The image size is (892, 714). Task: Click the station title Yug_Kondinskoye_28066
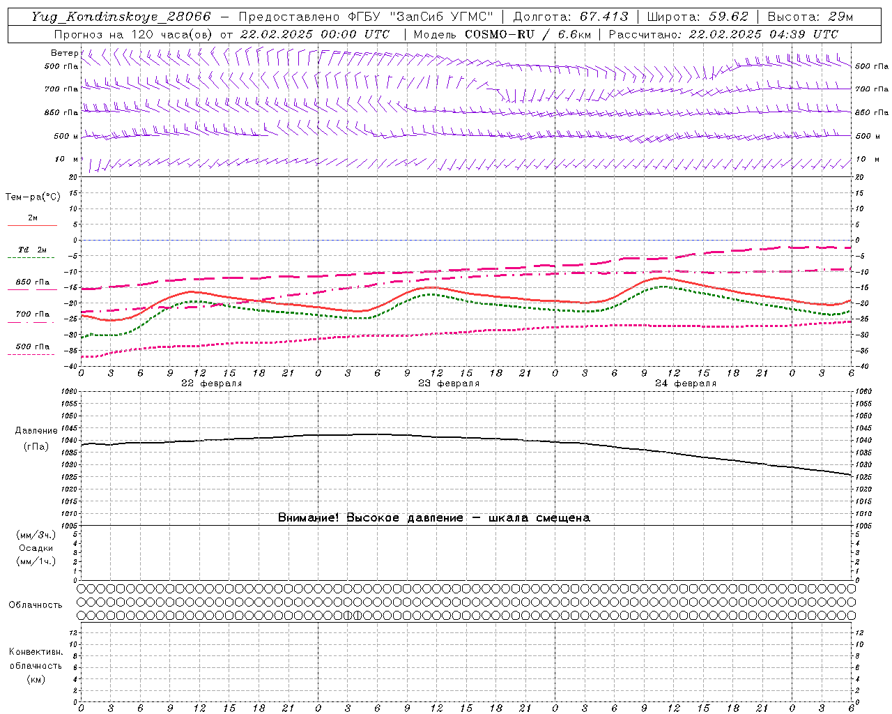coord(121,17)
